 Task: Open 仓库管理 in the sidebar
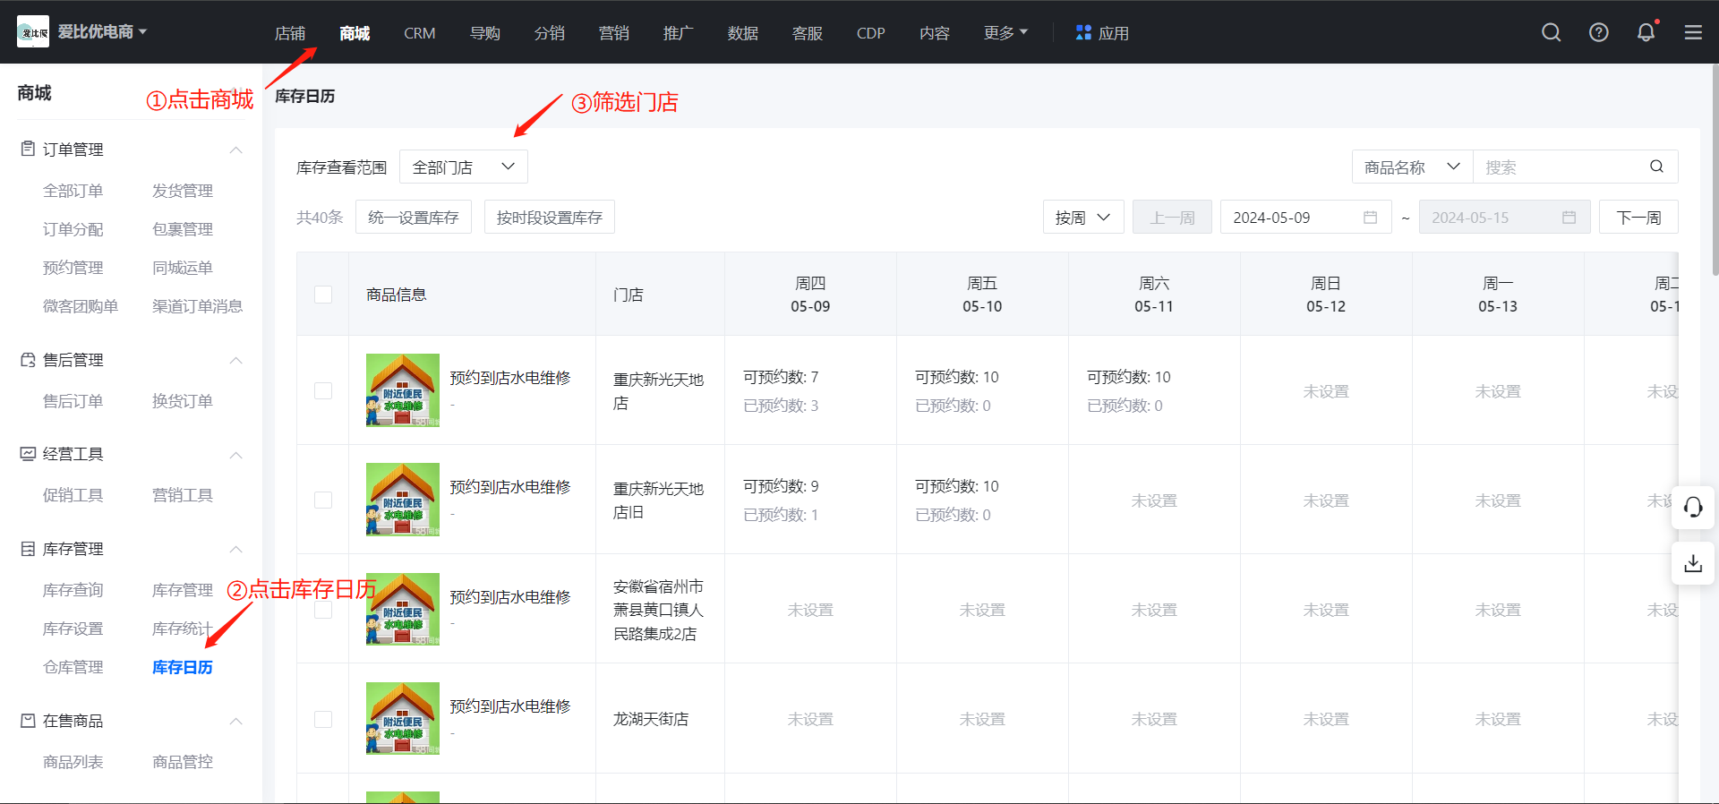73,667
